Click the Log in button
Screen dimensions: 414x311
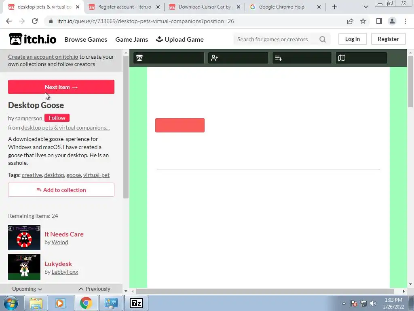(353, 39)
